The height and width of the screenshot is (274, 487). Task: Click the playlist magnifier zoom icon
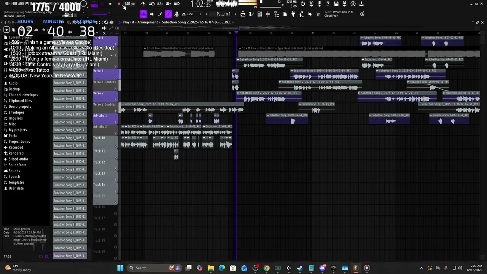[106, 22]
